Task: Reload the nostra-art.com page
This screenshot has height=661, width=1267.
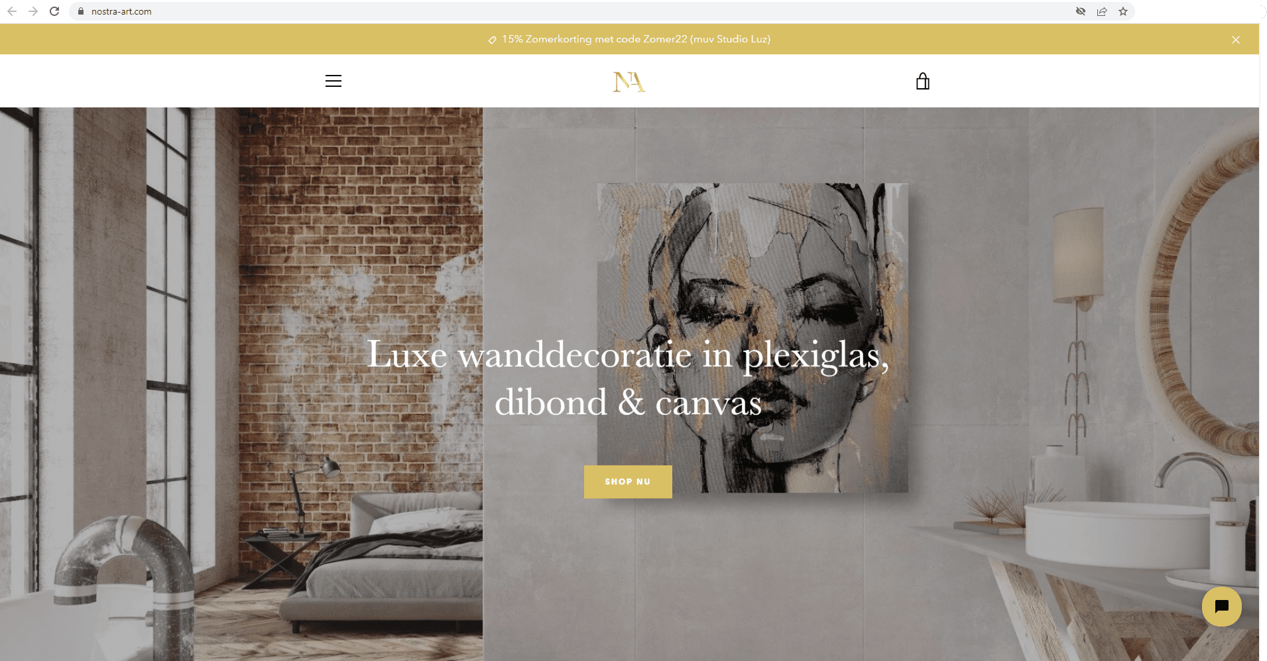Action: coord(54,11)
